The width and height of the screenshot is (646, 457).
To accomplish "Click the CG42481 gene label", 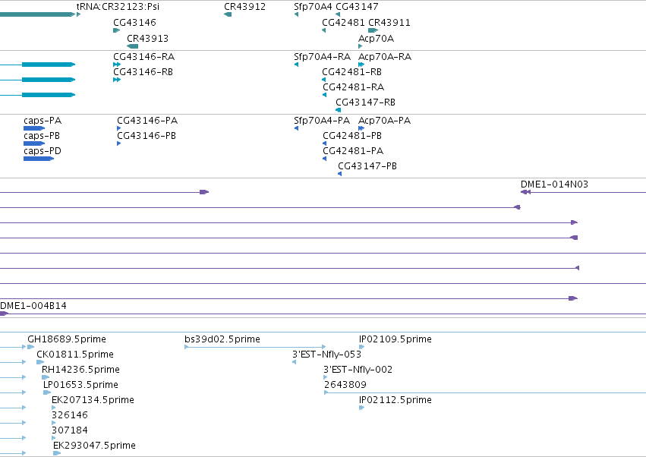I will 344,22.
